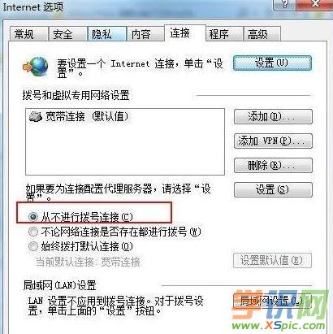Select 从不进行拨号连接 radio option
Screen dimensions: 333x334
click(x=33, y=217)
